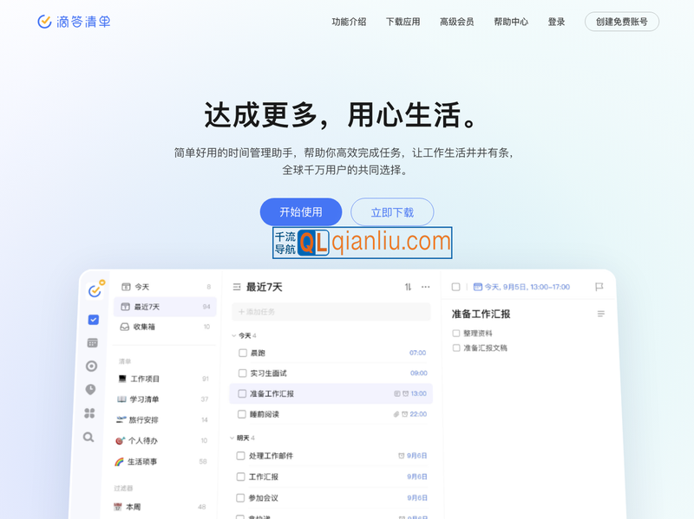The image size is (694, 519).
Task: Select the search magnifier in the left rail
Action: tap(89, 438)
